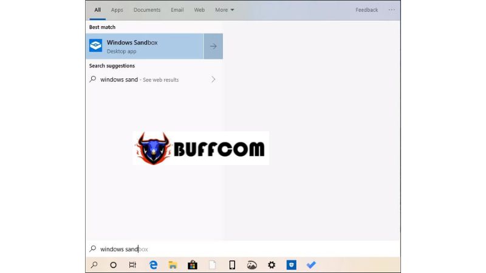Click the search box magnifier icon

pyautogui.click(x=93, y=249)
